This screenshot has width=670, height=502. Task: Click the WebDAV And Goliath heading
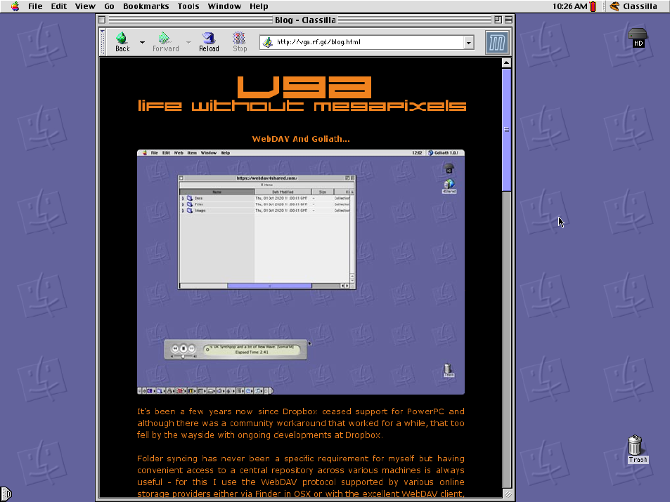coord(301,139)
